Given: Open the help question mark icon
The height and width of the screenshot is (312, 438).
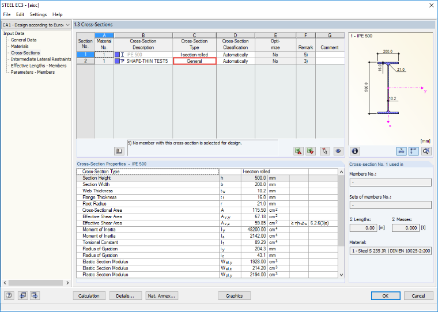Looking at the screenshot, I should coord(9,295).
